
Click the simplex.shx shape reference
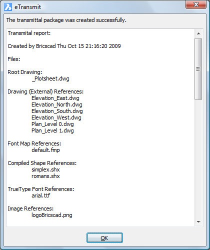45,169
